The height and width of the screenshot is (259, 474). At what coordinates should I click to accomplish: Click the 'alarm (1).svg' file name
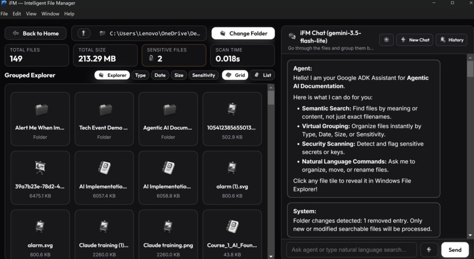coord(232,187)
